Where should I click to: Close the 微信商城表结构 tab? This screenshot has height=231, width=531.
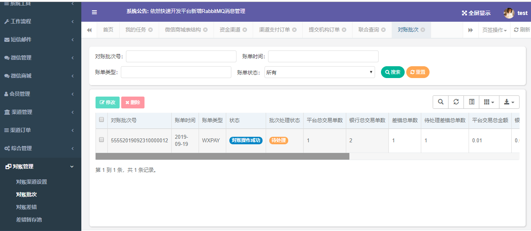tap(205, 30)
